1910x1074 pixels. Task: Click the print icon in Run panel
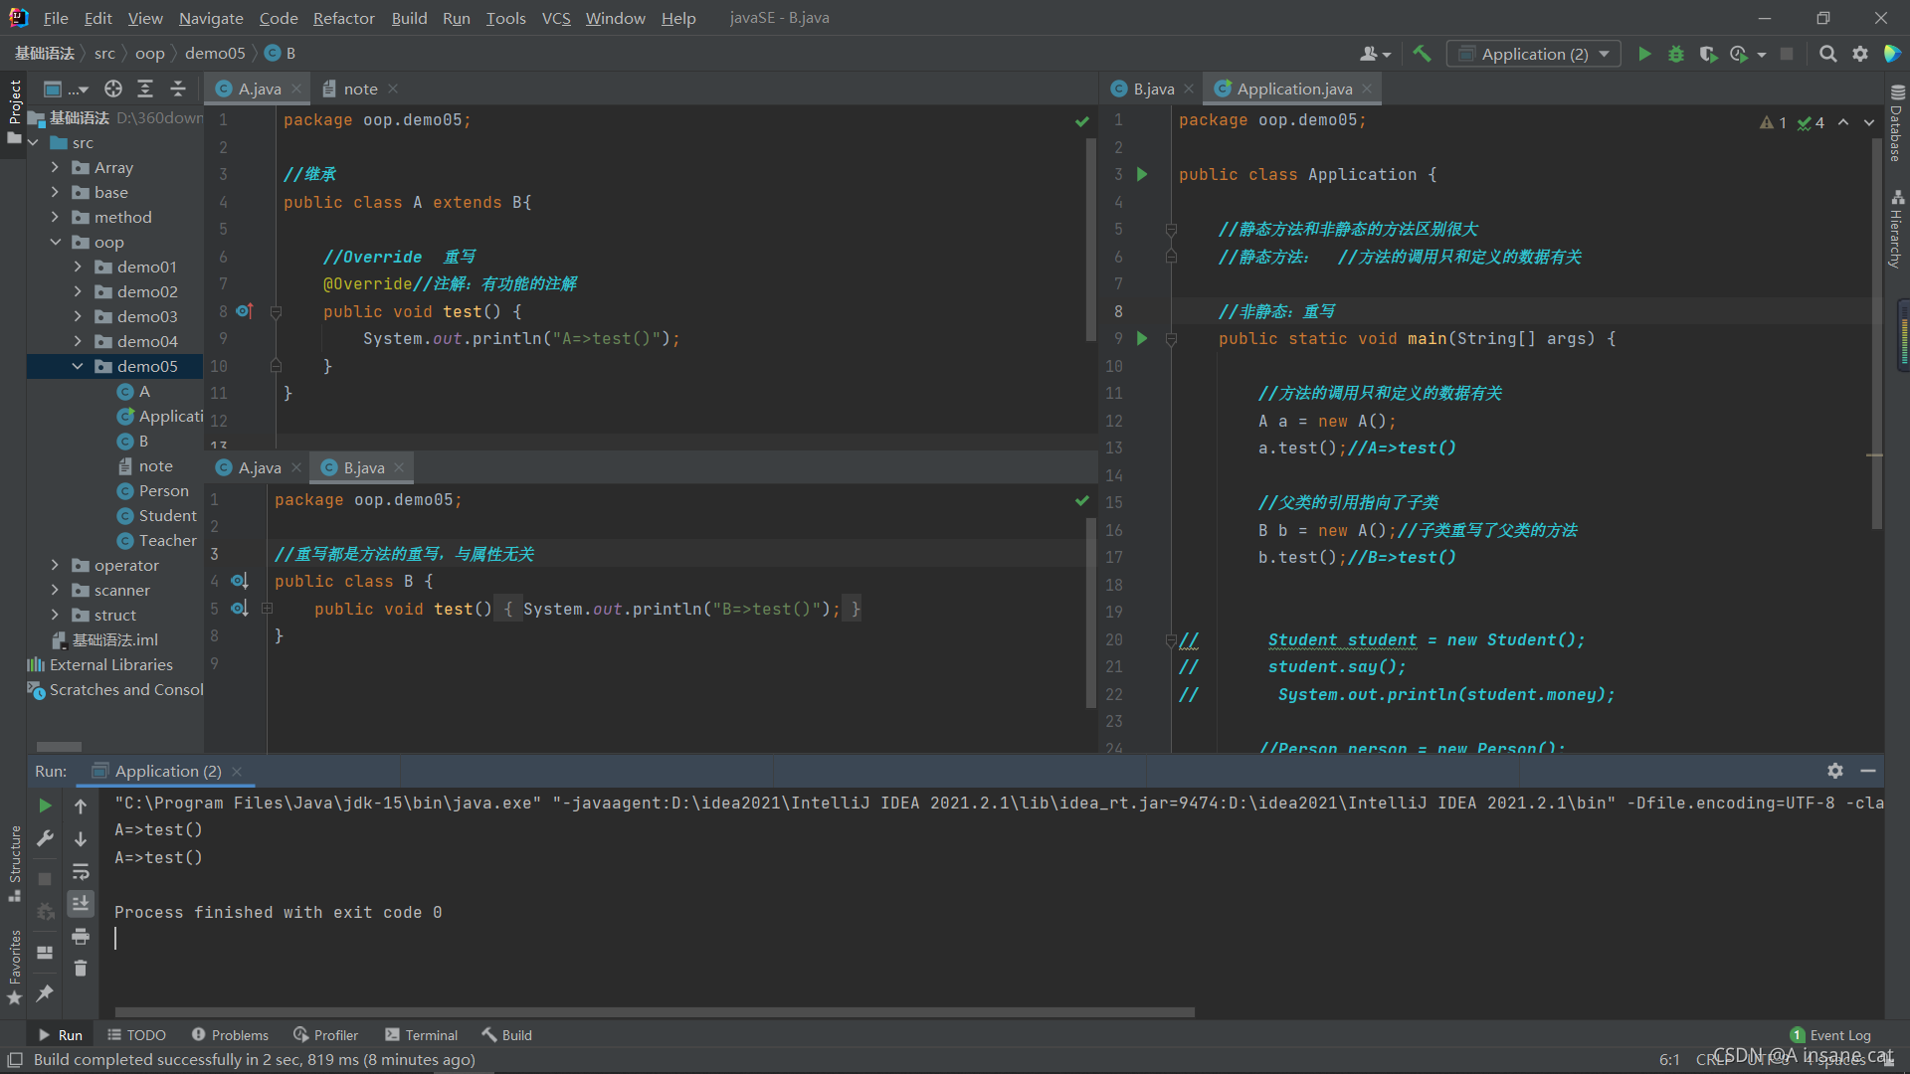(x=81, y=936)
